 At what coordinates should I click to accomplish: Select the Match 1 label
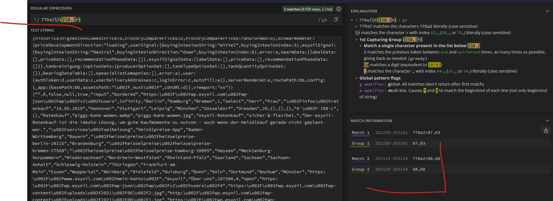(361, 132)
